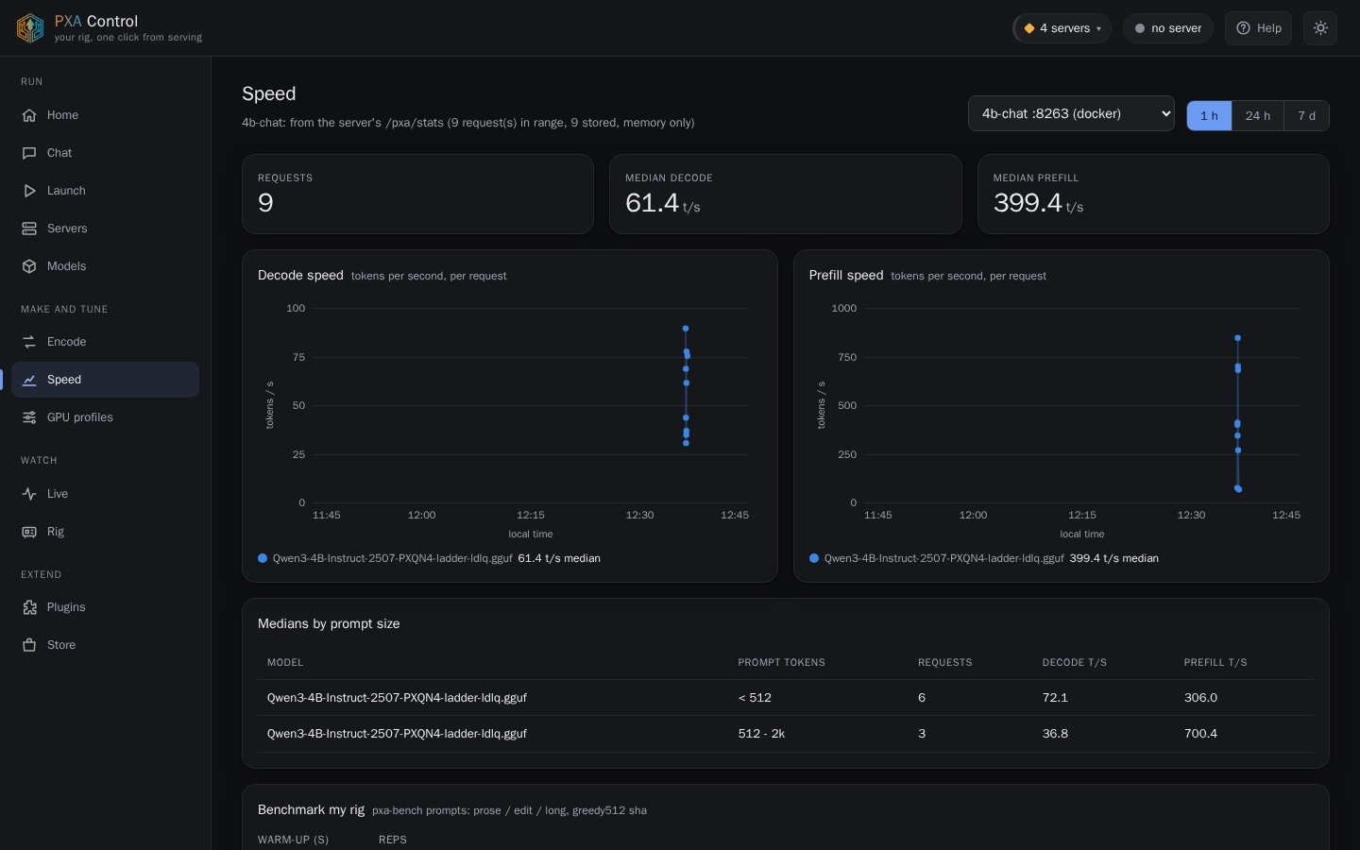Open the Help button label
The height and width of the screenshot is (850, 1360).
[1269, 28]
